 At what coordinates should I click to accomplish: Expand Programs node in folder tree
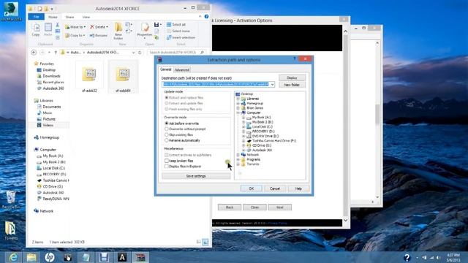[238, 159]
